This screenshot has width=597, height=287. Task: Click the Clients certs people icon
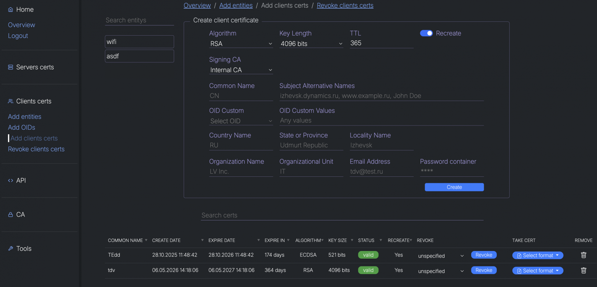point(10,101)
